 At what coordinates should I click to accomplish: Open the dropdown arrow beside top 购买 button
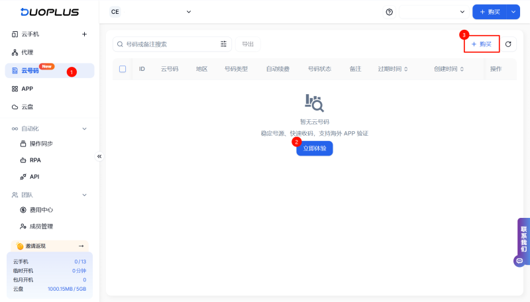point(514,12)
